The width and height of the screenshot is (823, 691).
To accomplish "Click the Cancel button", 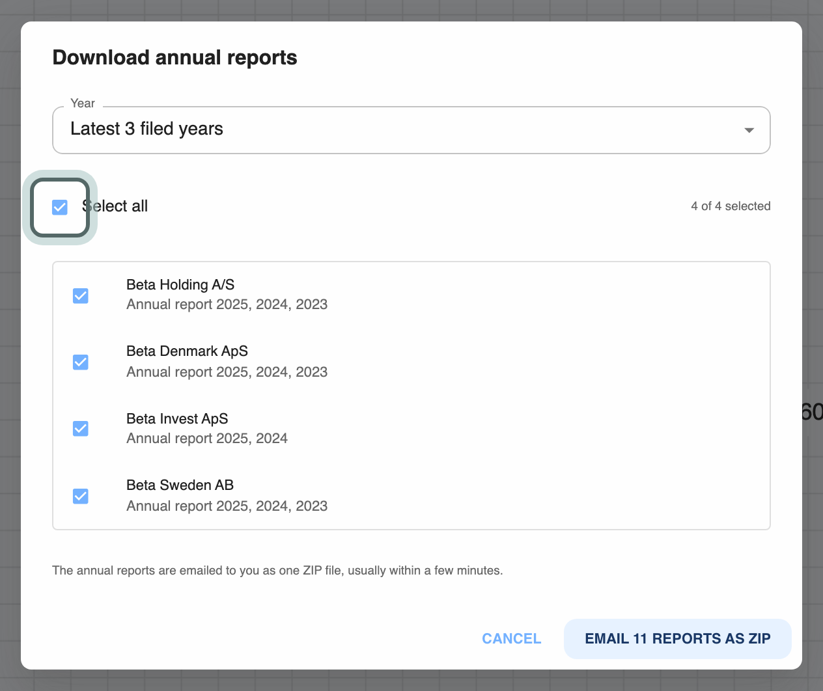I will pos(512,639).
